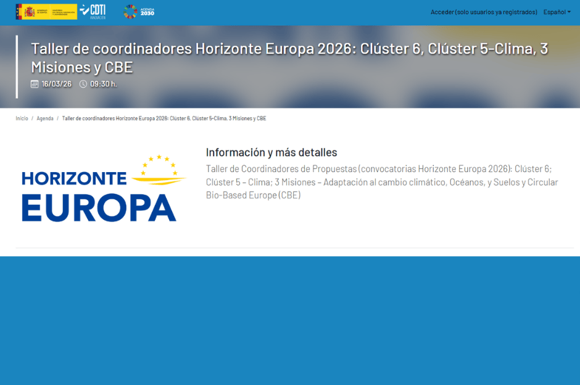Click Acceder (solo usuarios ya registrados) link
The height and width of the screenshot is (385, 580).
point(484,12)
